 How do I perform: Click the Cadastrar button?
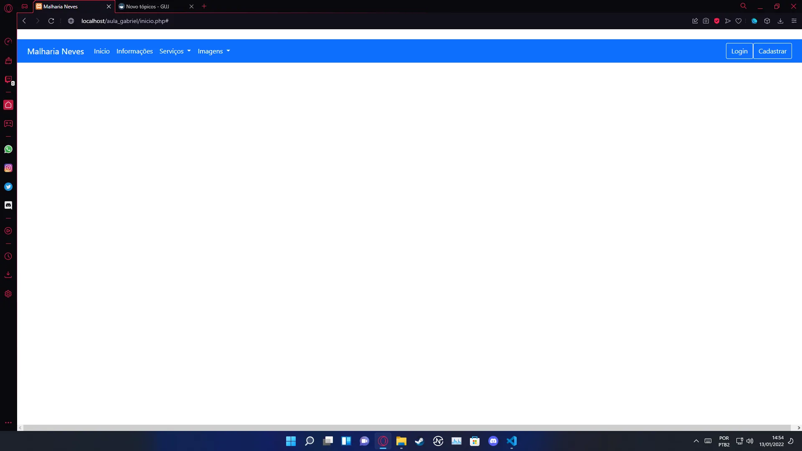coord(772,51)
